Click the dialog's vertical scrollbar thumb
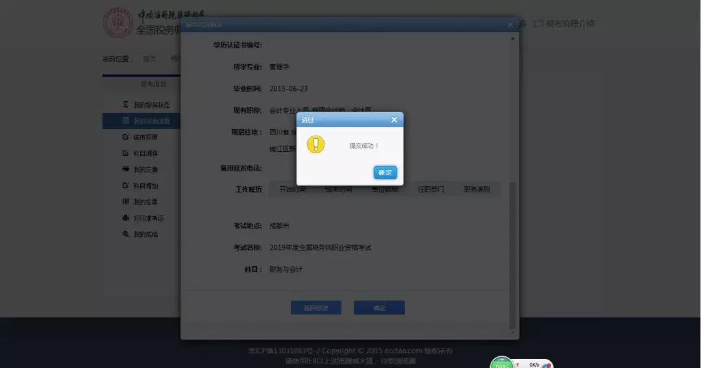Screen dimensions: 701x368 (x=512, y=255)
